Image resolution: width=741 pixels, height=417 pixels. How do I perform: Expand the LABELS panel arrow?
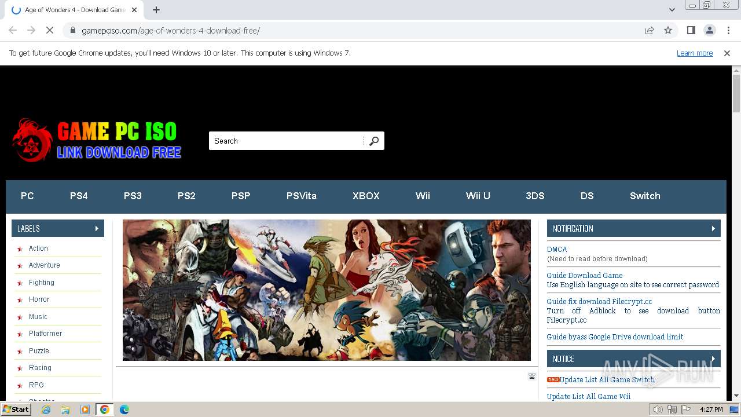[x=97, y=228]
